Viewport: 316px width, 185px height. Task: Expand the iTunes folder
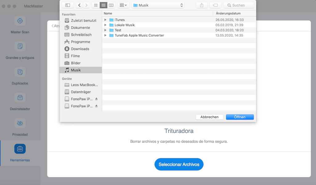click(105, 20)
